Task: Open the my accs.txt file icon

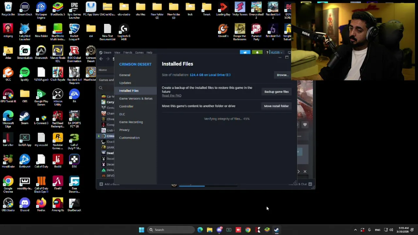Action: (x=41, y=139)
